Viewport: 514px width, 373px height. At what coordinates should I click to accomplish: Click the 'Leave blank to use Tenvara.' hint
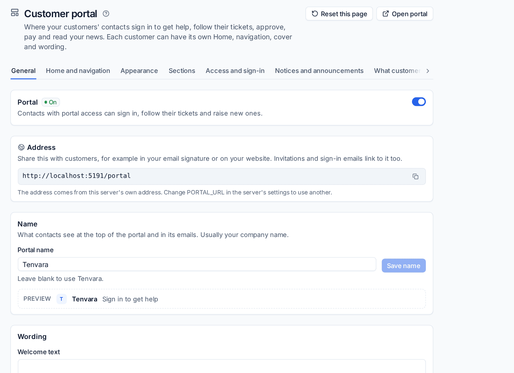tap(60, 279)
